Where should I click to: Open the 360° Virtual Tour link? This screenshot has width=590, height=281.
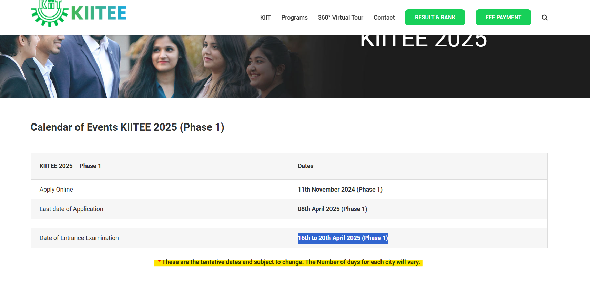point(340,18)
